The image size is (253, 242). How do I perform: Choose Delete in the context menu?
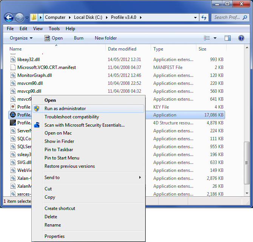coord(88,217)
